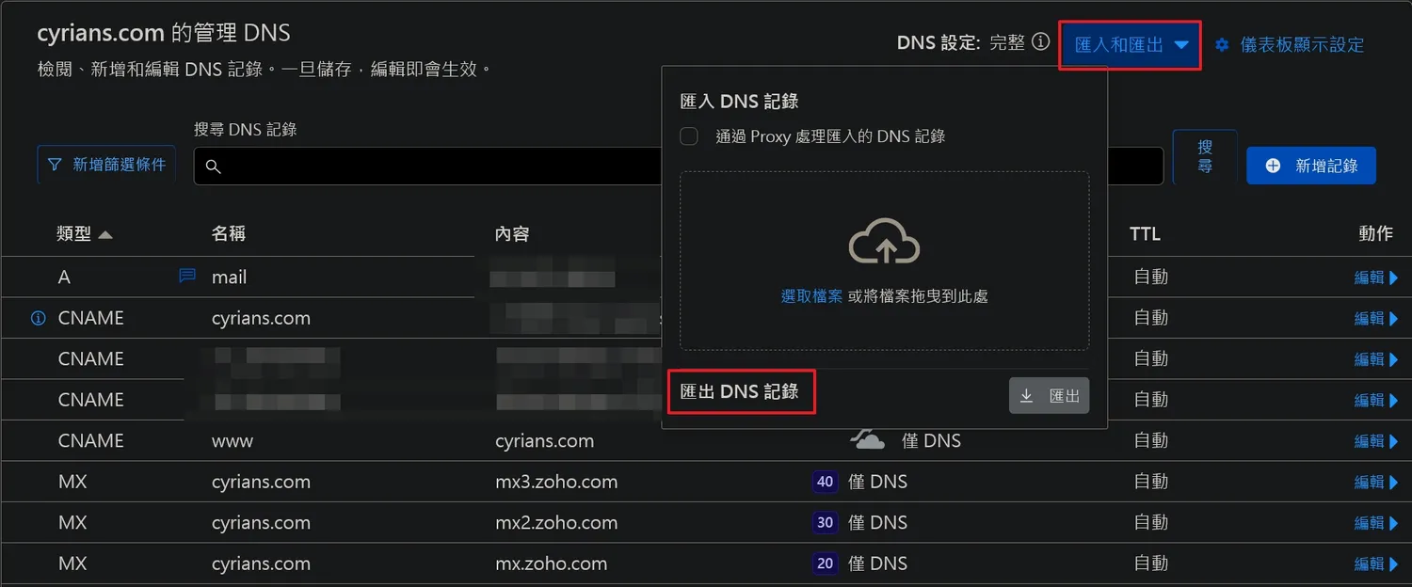Viewport: 1412px width, 587px height.
Task: Click the 新增記錄 button
Action: (x=1310, y=166)
